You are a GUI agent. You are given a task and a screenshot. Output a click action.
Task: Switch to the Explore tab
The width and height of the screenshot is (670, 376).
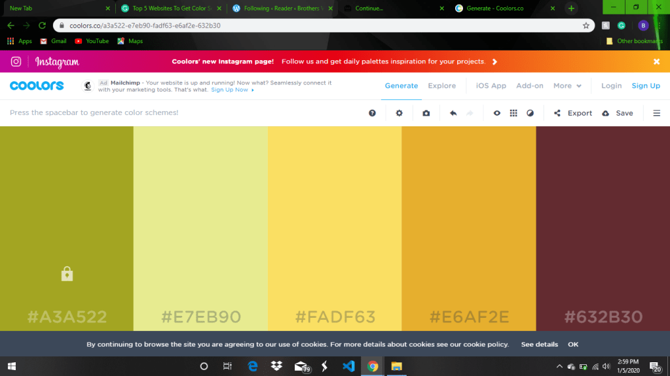(442, 86)
